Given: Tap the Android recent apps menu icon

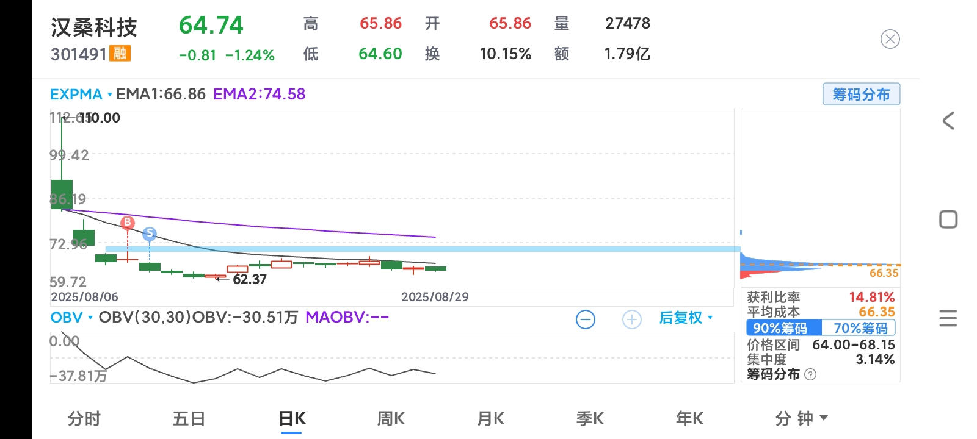Looking at the screenshot, I should click(x=948, y=318).
